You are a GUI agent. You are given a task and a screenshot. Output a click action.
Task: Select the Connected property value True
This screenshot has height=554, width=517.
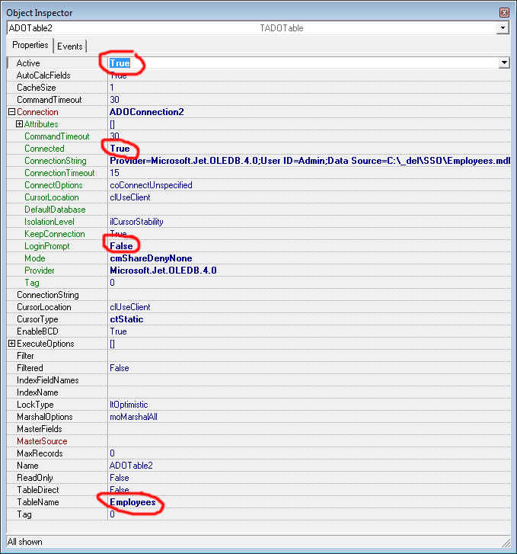coord(120,149)
